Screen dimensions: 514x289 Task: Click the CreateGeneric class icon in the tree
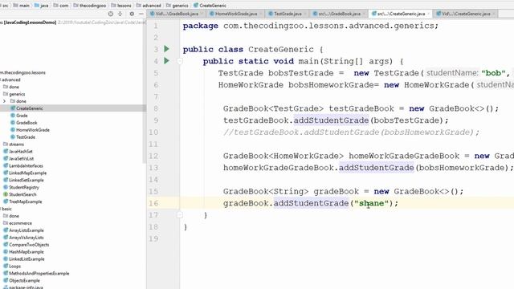point(13,108)
